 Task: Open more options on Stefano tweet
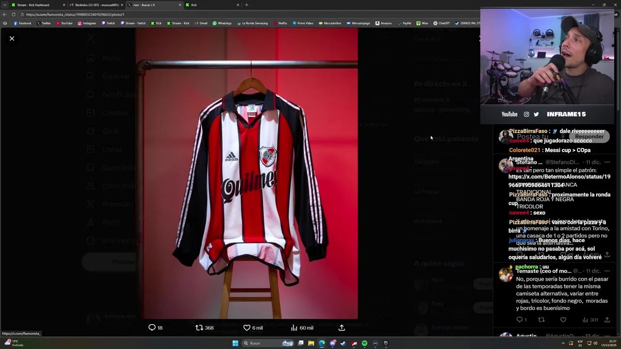pyautogui.click(x=607, y=162)
